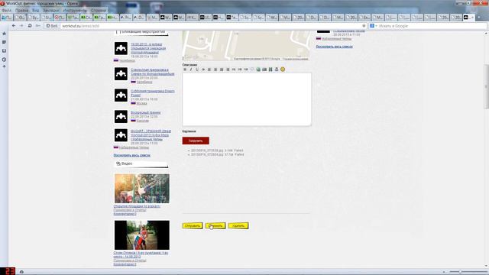Click the quote bubble icon in editor toolbar
The height and width of the screenshot is (275, 489).
(252, 70)
